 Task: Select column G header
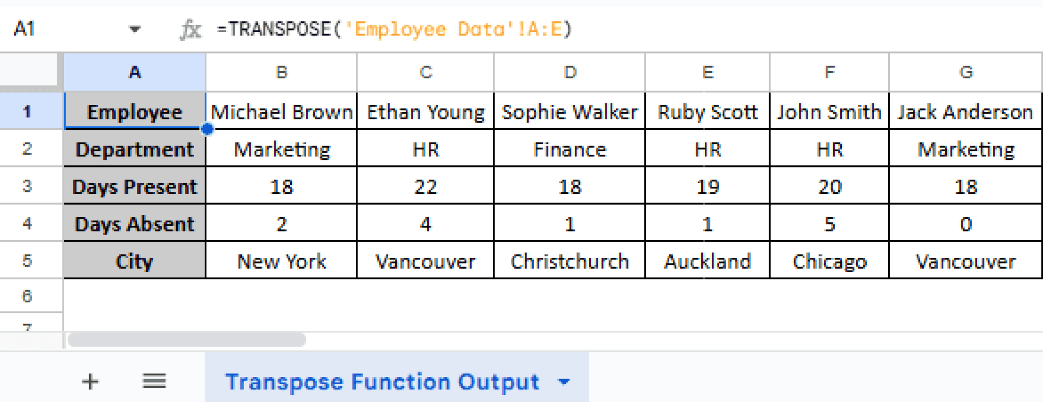[965, 72]
